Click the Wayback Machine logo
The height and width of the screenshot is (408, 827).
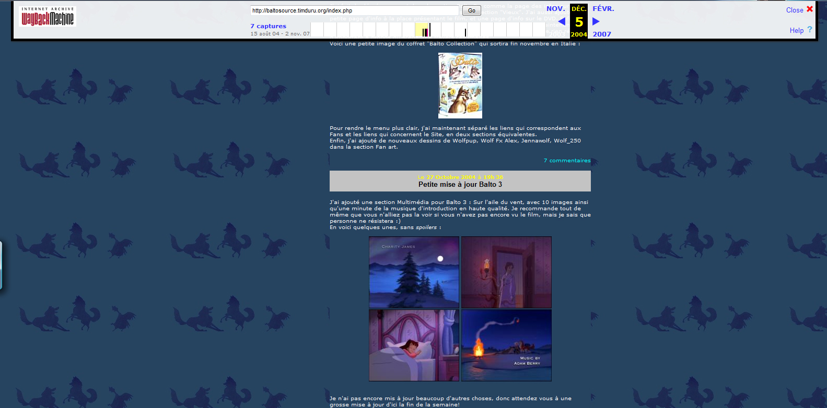pyautogui.click(x=48, y=17)
